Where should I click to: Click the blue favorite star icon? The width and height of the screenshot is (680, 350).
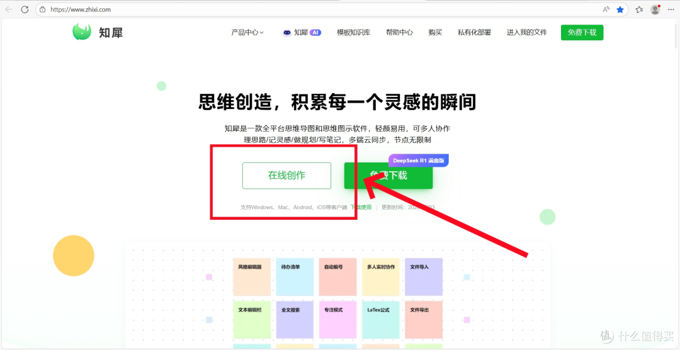620,9
